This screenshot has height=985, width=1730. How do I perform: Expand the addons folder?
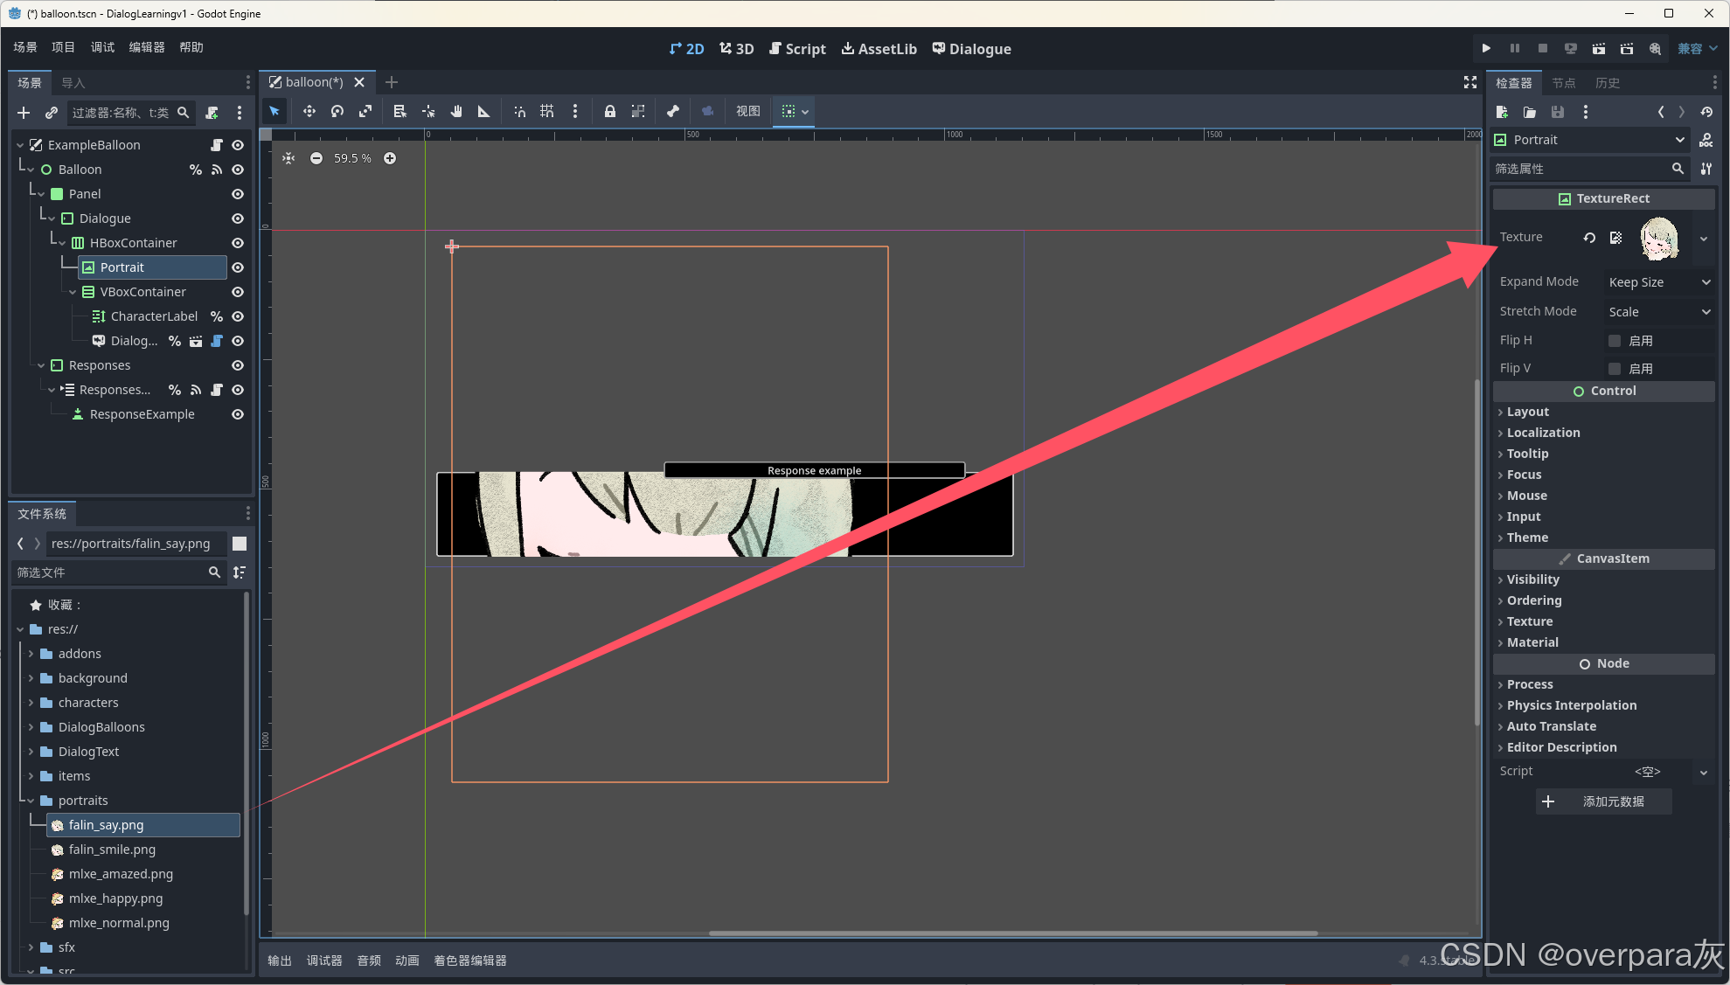coord(31,654)
